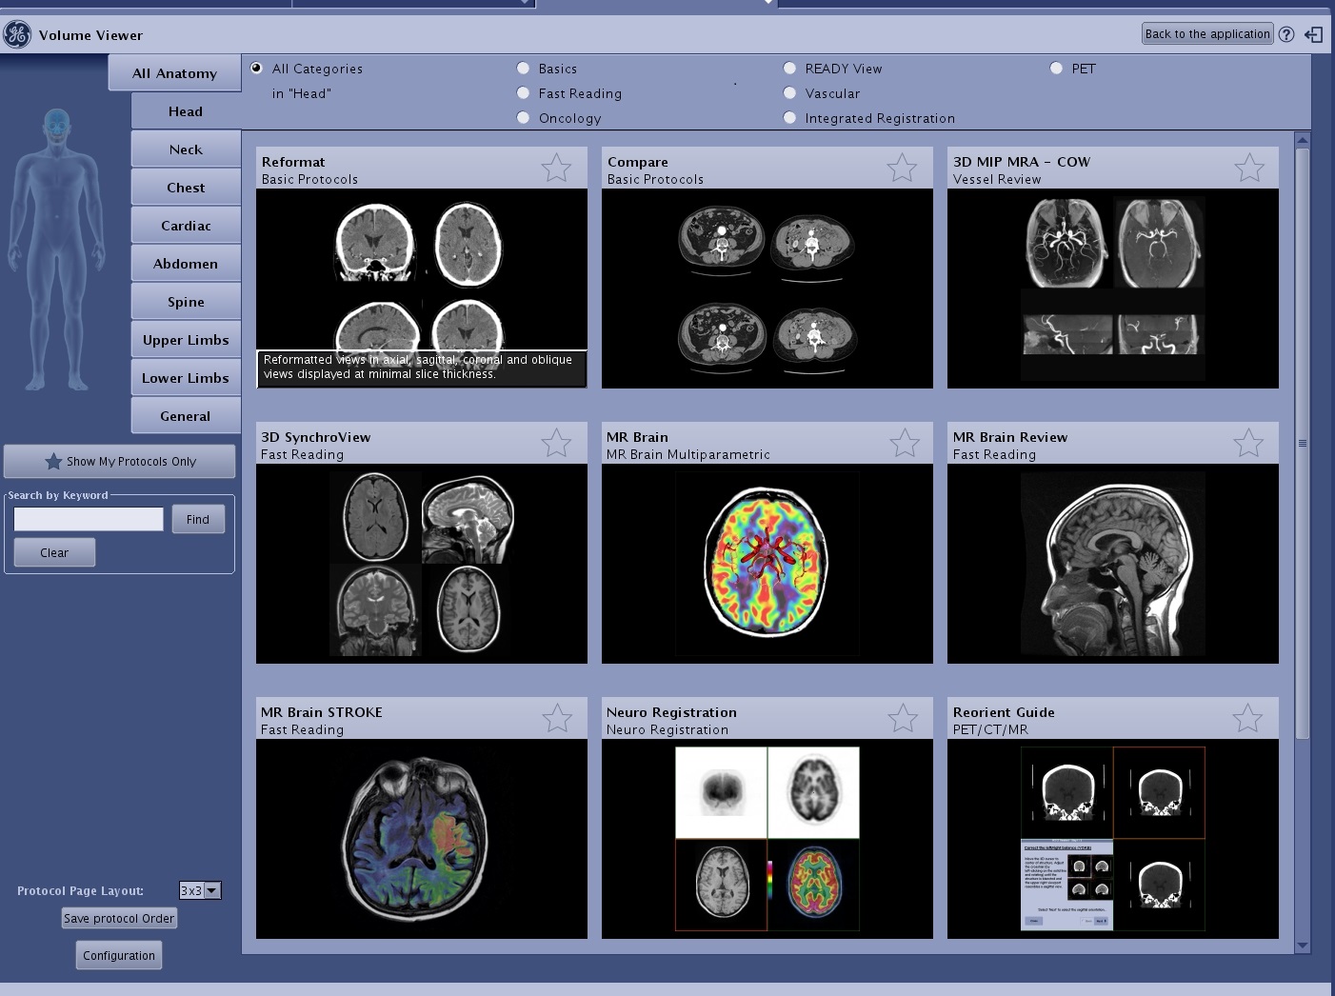Choose the Oncology category option
This screenshot has width=1335, height=996.
click(x=523, y=118)
